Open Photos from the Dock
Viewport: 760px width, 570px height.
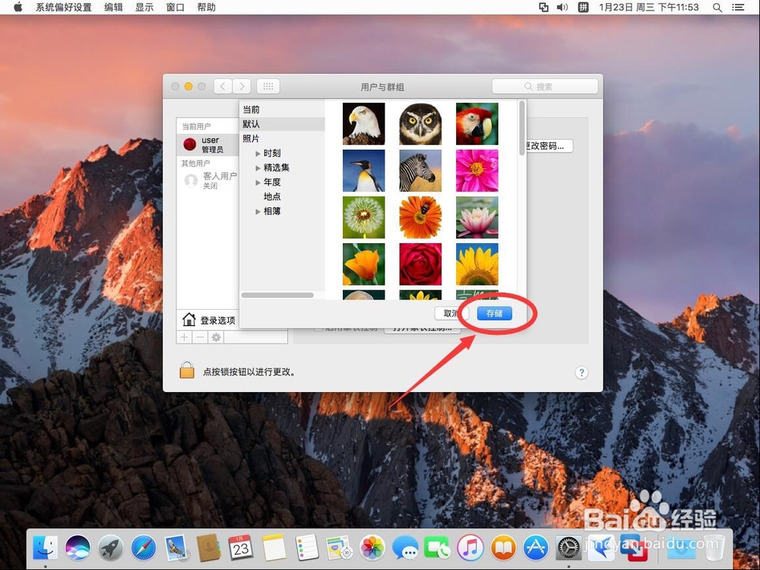click(x=372, y=548)
